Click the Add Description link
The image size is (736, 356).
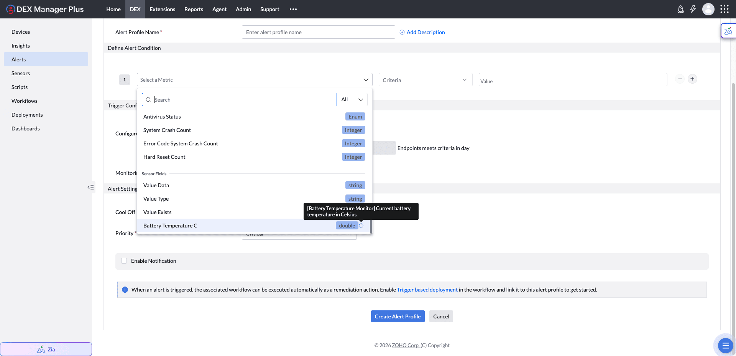coord(426,32)
